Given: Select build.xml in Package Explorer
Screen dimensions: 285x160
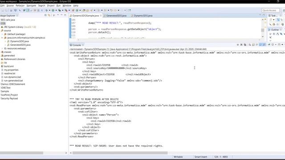Looking at the screenshot, I should coord(9,66).
